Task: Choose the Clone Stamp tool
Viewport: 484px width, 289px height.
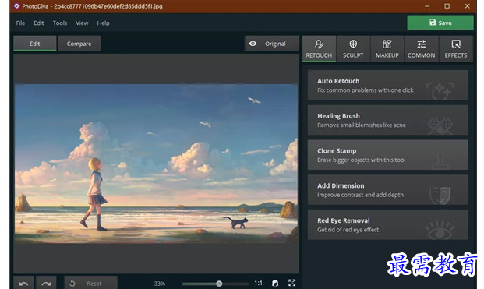Action: (387, 155)
